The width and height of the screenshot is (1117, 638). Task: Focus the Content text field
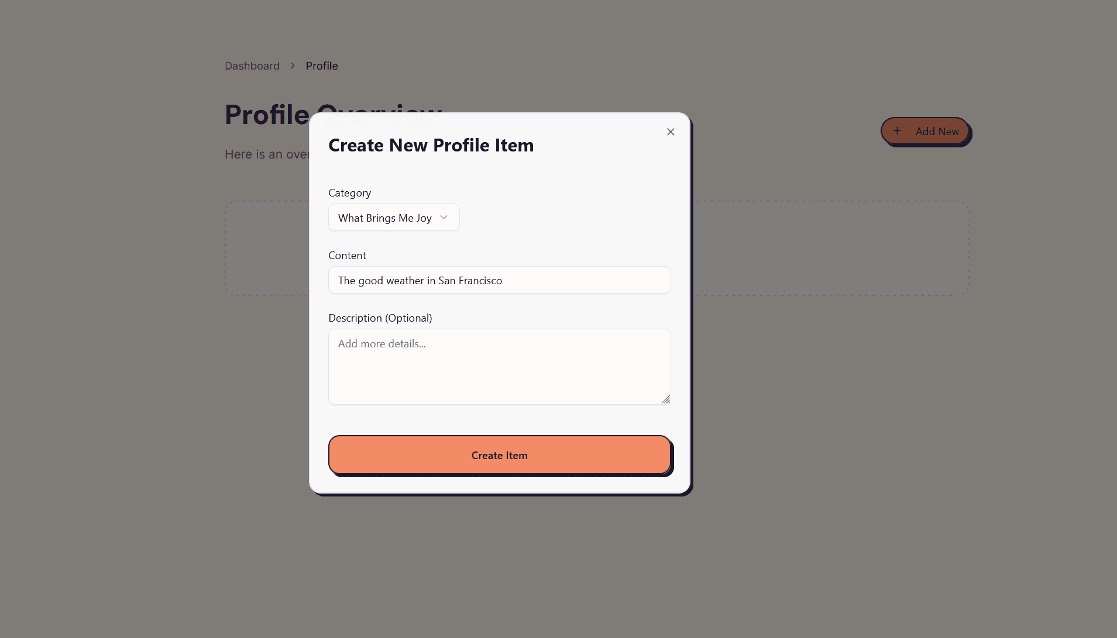click(x=499, y=280)
